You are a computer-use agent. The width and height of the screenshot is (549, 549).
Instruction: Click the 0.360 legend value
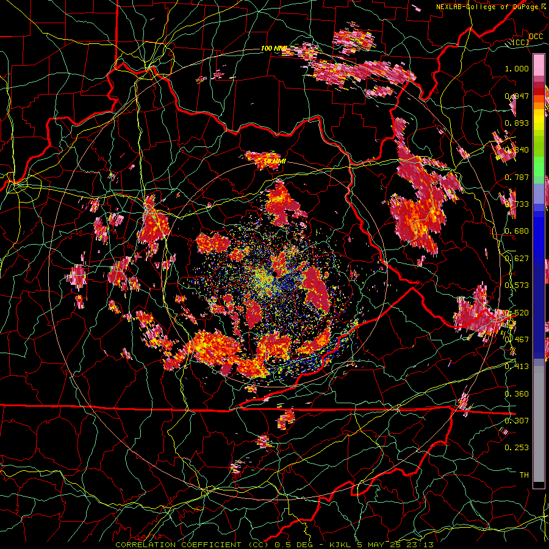click(517, 394)
